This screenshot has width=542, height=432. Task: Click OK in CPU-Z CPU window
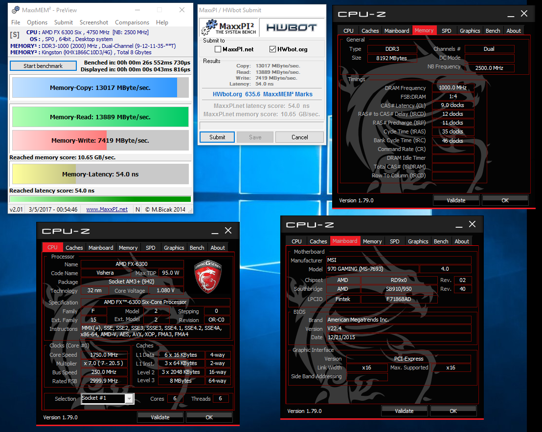tap(209, 417)
